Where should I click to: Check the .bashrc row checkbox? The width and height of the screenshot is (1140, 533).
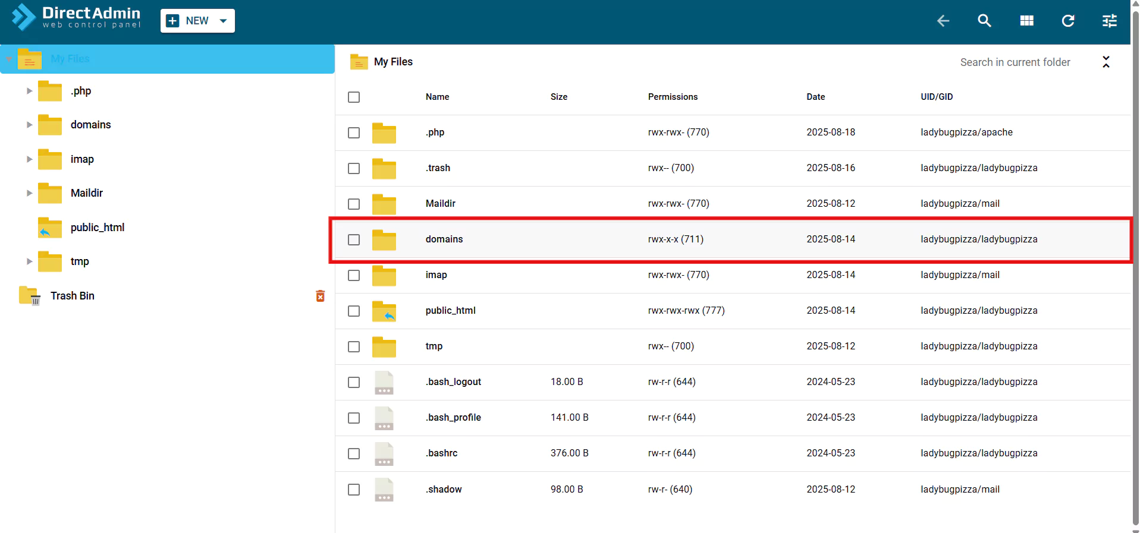click(x=354, y=453)
